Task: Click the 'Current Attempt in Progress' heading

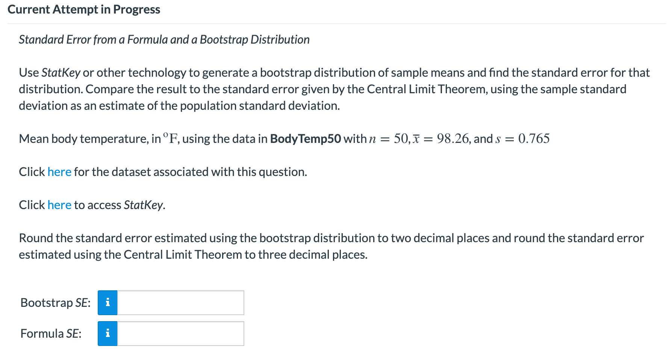Action: point(84,9)
